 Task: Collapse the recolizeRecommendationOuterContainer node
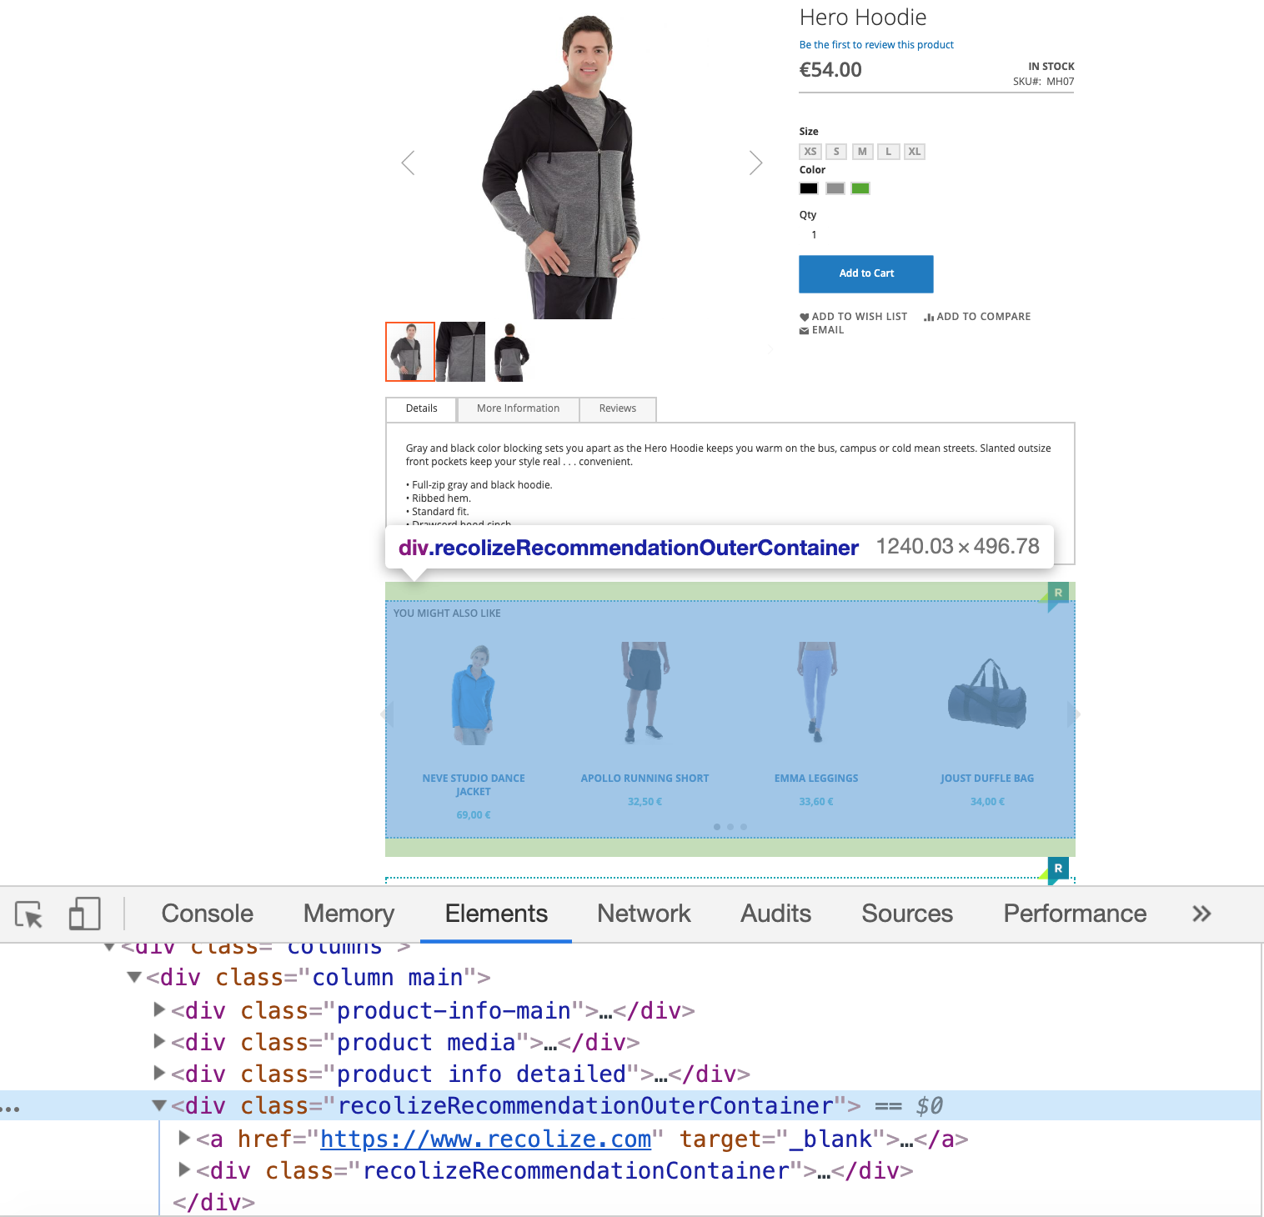[x=159, y=1105]
